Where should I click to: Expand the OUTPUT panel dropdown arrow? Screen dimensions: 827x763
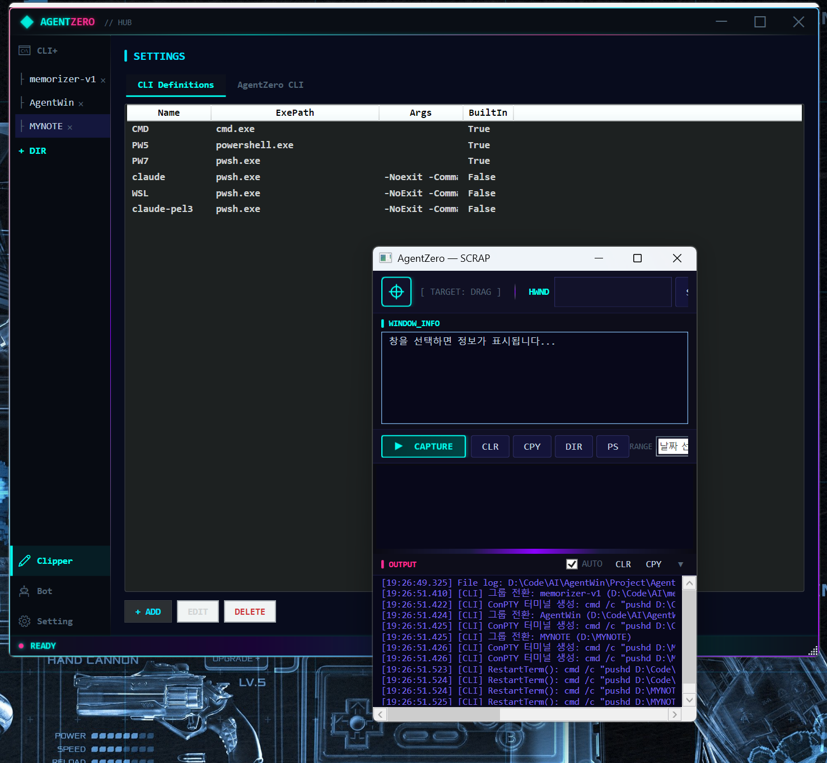680,564
